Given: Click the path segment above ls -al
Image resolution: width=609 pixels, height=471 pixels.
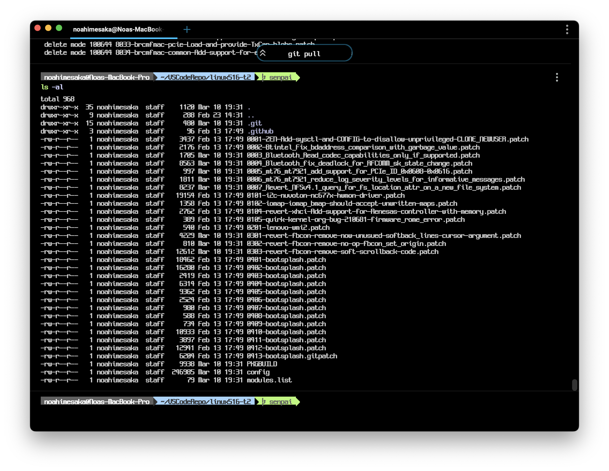Looking at the screenshot, I should (x=206, y=77).
